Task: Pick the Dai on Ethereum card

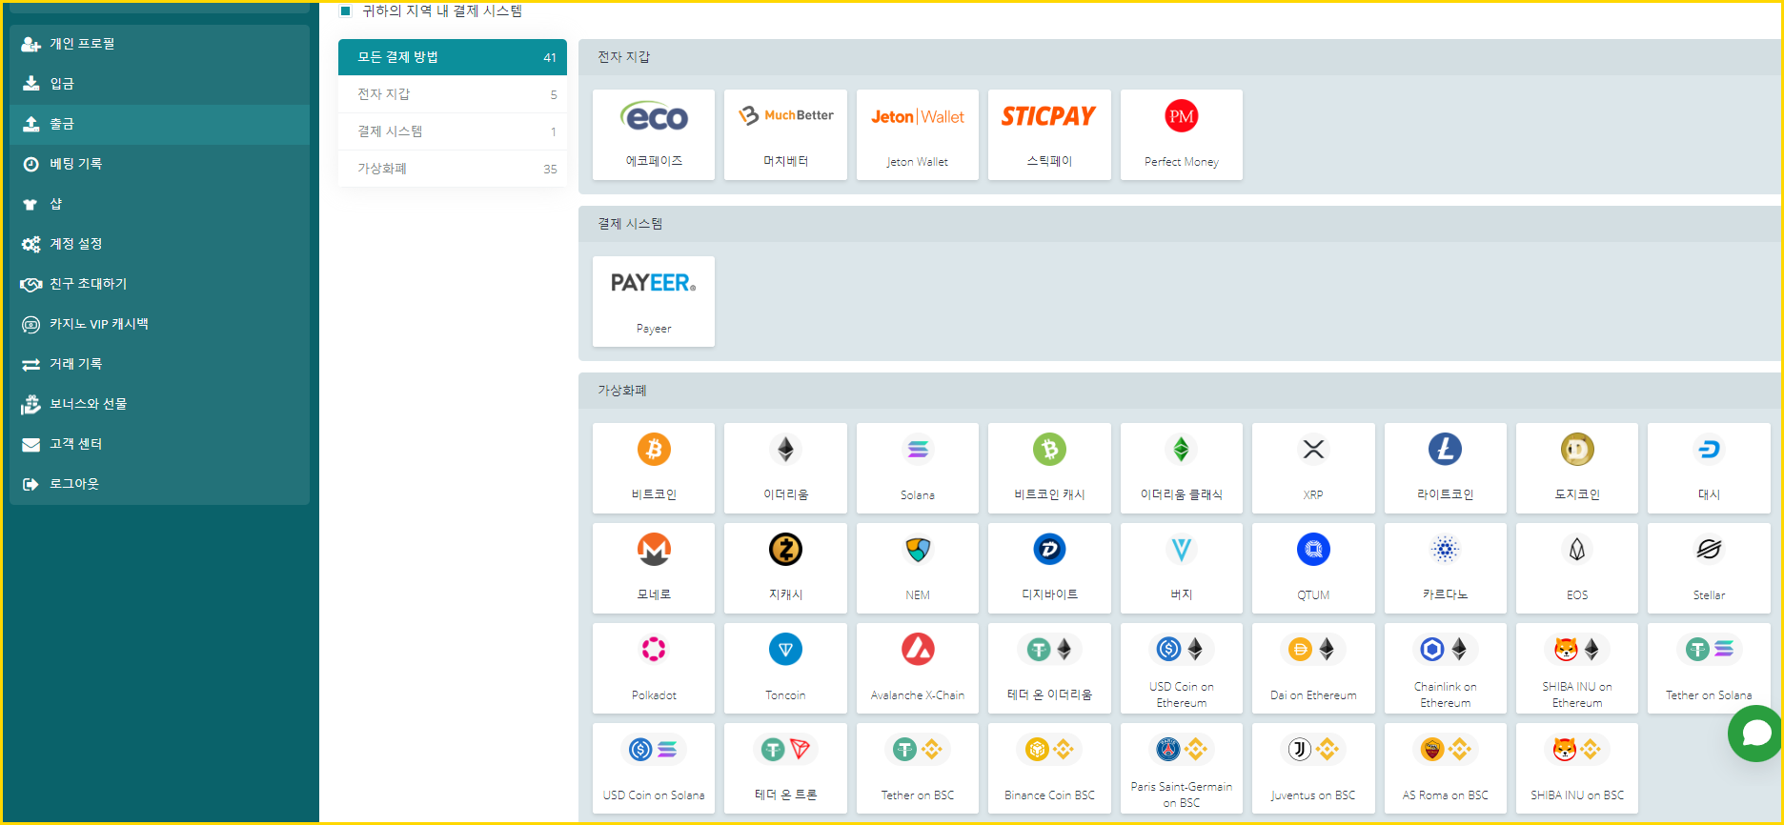Action: [1313, 668]
